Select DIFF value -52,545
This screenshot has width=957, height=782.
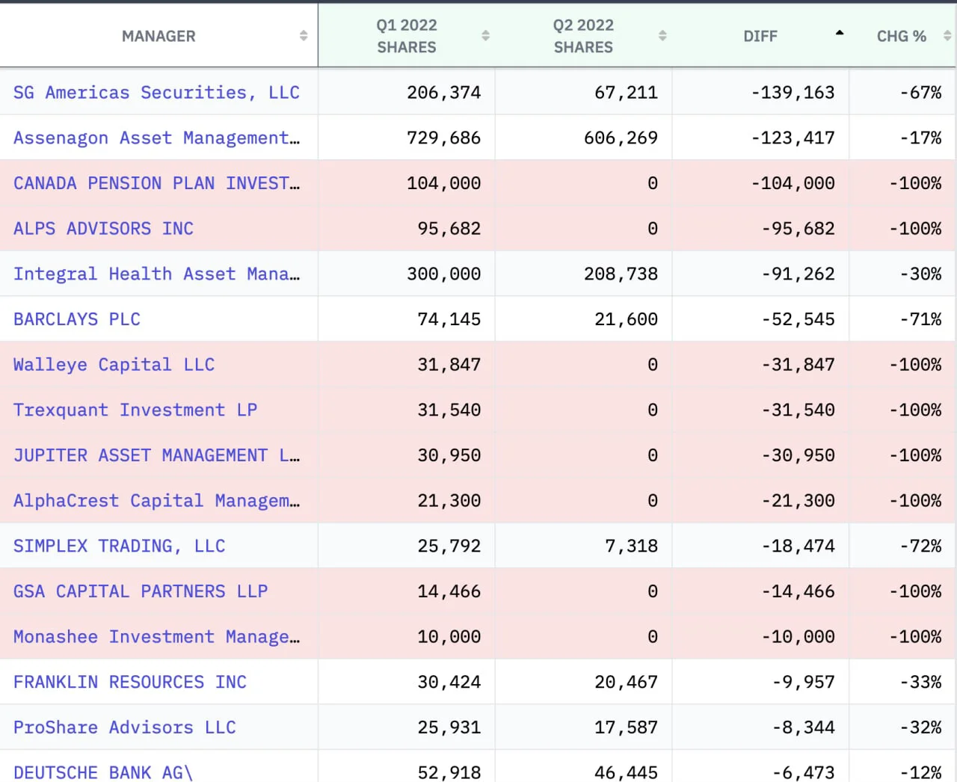798,319
